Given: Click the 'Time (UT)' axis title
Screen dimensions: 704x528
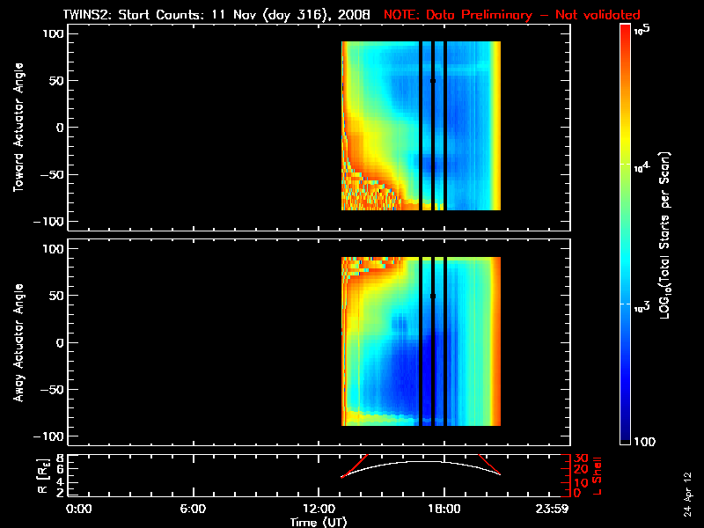Looking at the screenshot, I should coord(319,522).
